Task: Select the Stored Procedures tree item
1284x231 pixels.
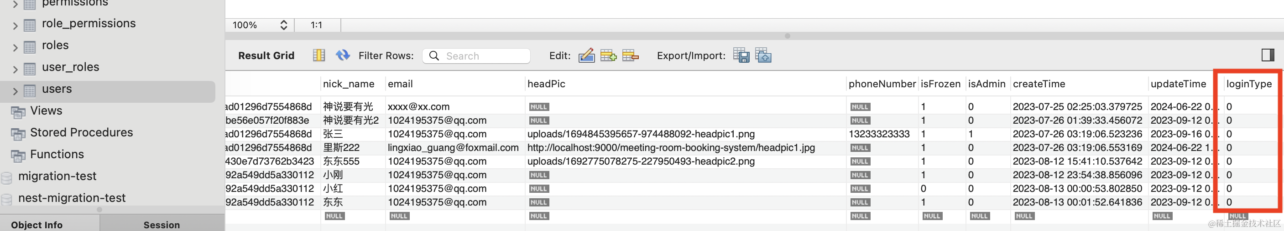Action: click(81, 133)
